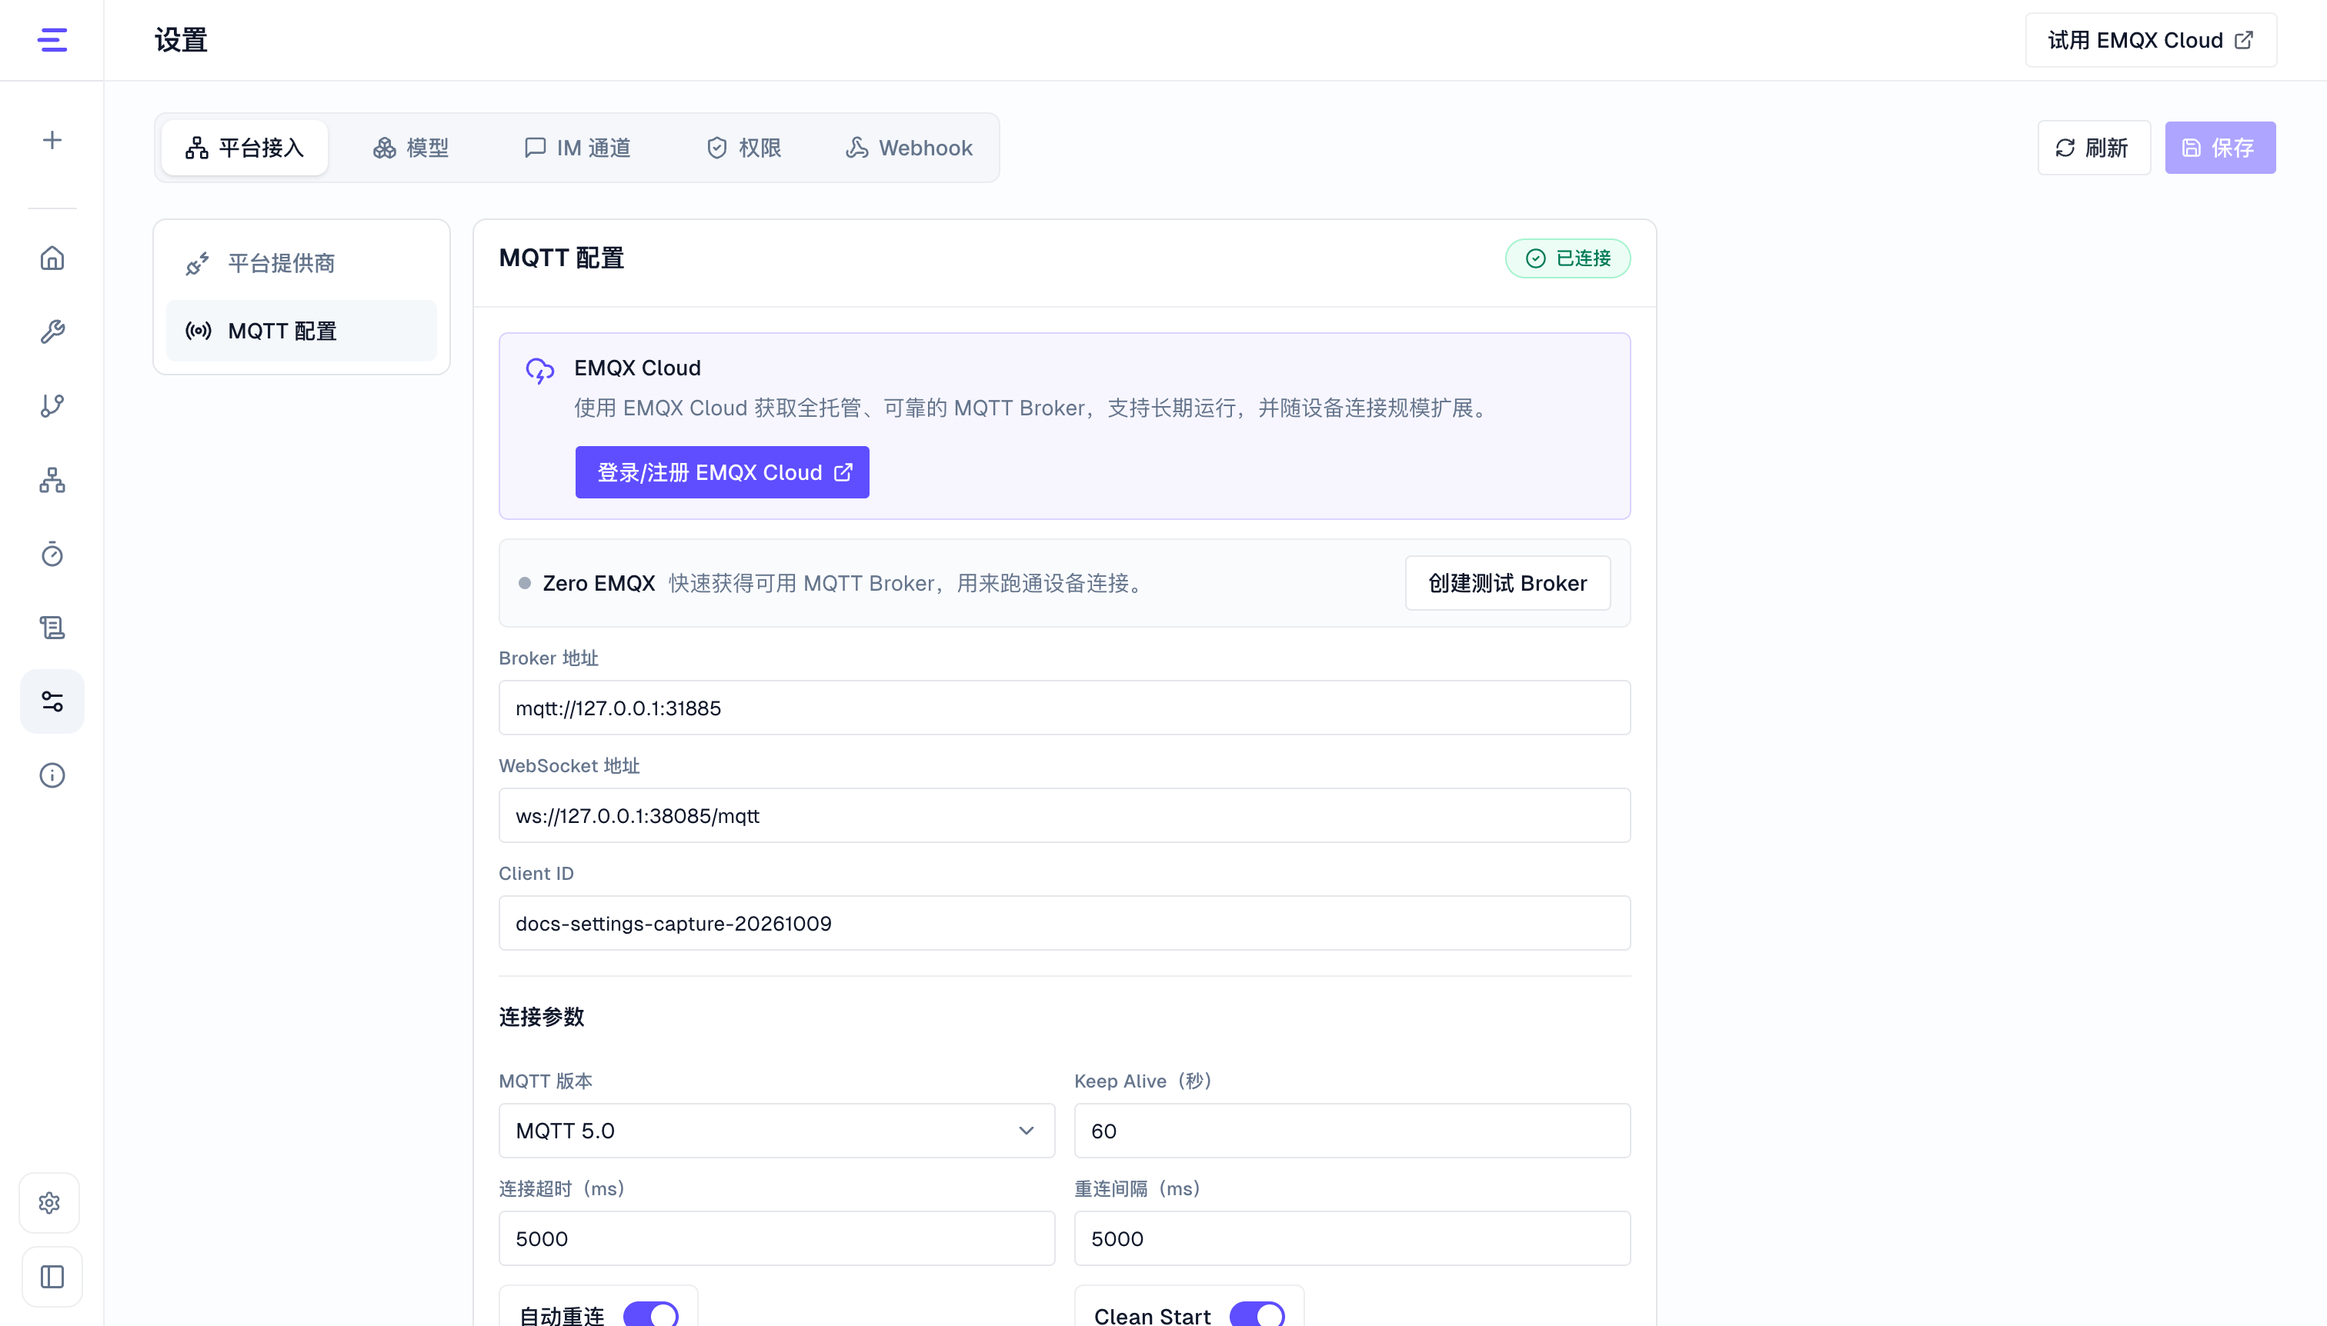Click 登录/注册 EMQX Cloud button
This screenshot has height=1326, width=2327.
pos(723,471)
